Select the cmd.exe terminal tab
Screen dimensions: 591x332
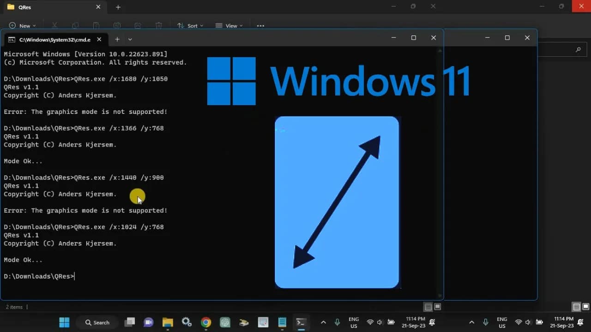click(x=55, y=40)
